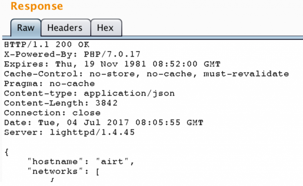Switch to the Raw response tab
The image size is (303, 186).
tap(26, 27)
